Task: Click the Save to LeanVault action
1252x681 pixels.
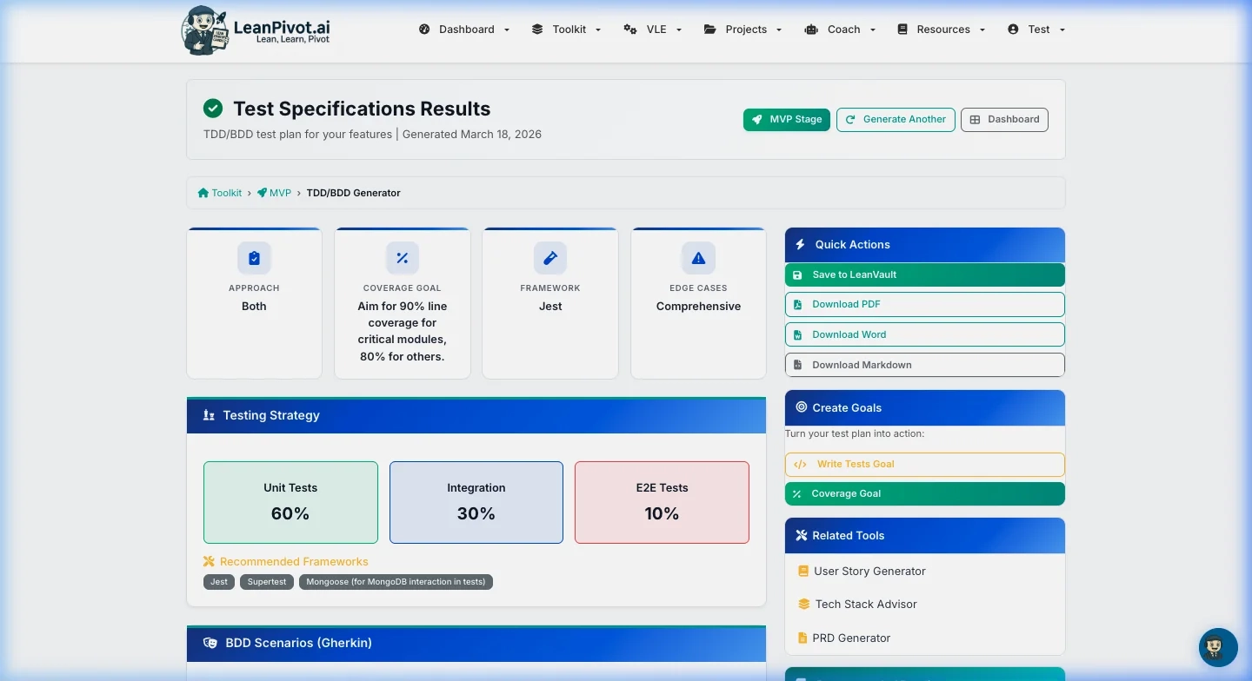Action: [924, 274]
